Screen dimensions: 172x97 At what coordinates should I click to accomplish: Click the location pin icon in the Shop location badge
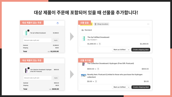(x=95, y=24)
